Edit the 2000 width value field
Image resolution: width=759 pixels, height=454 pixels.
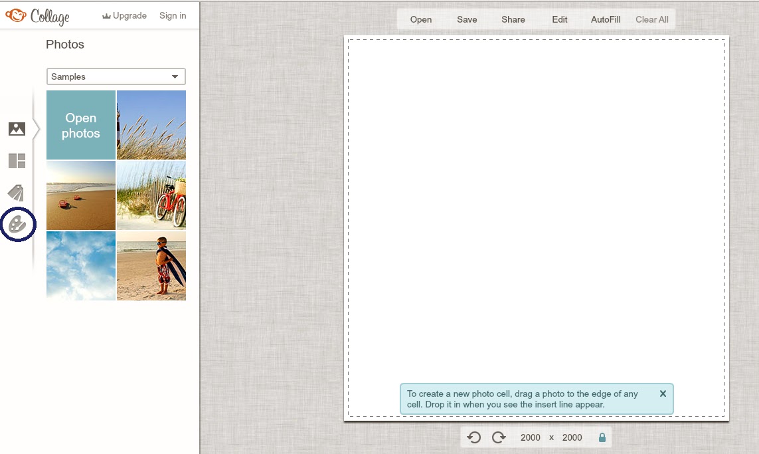coord(531,437)
